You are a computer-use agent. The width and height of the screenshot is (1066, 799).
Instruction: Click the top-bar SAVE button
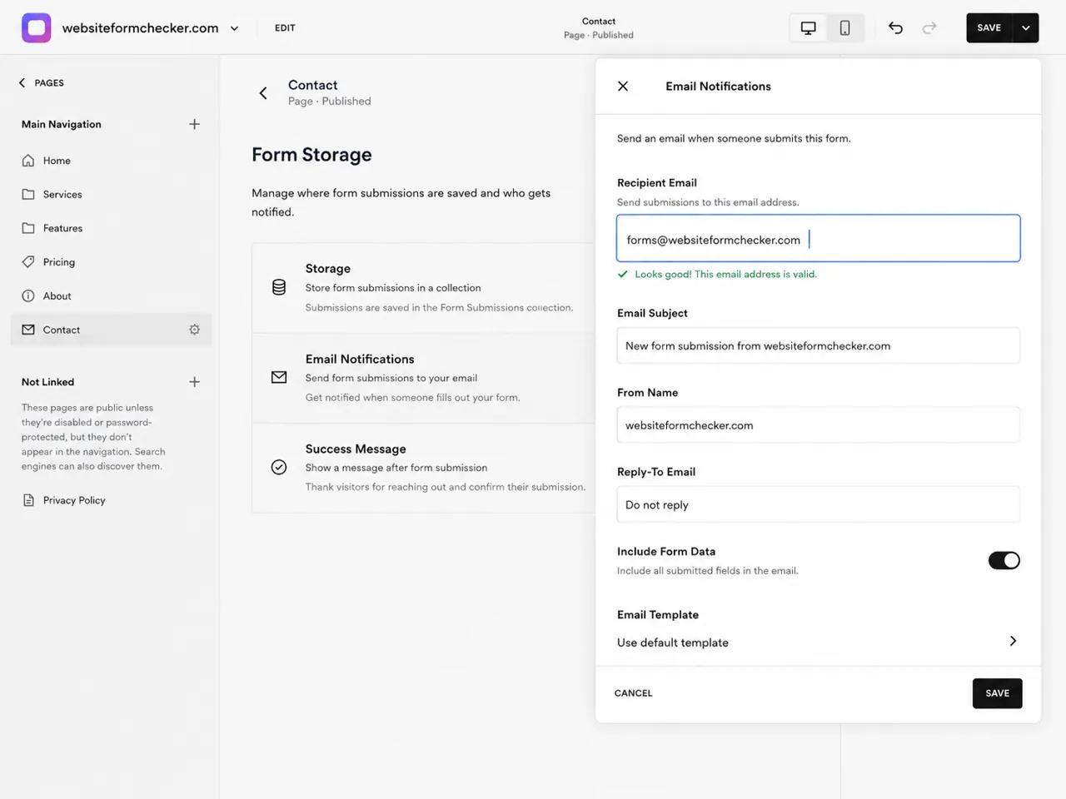(989, 27)
